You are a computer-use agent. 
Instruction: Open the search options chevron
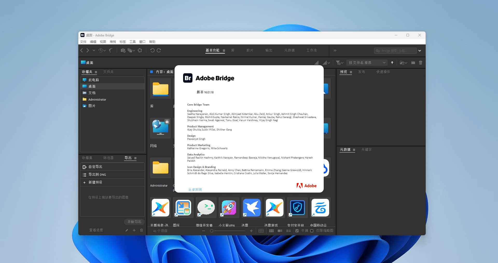click(x=420, y=50)
